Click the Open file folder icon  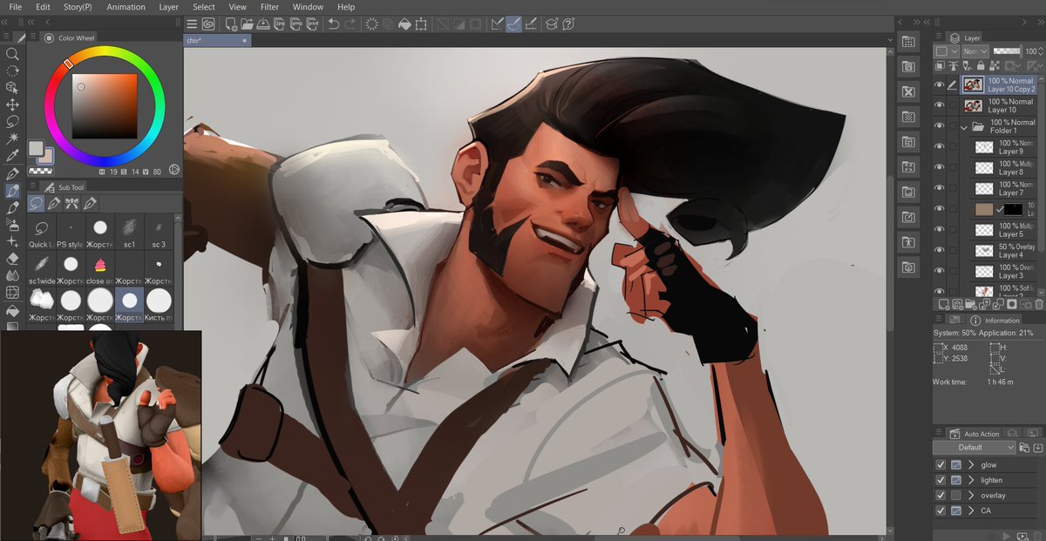tap(247, 24)
